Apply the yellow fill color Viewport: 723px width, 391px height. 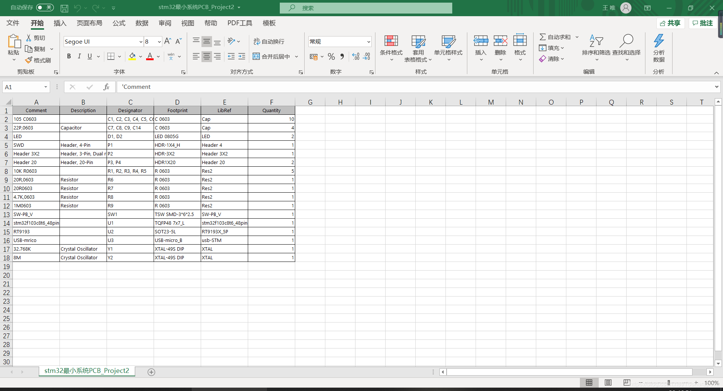pyautogui.click(x=132, y=56)
